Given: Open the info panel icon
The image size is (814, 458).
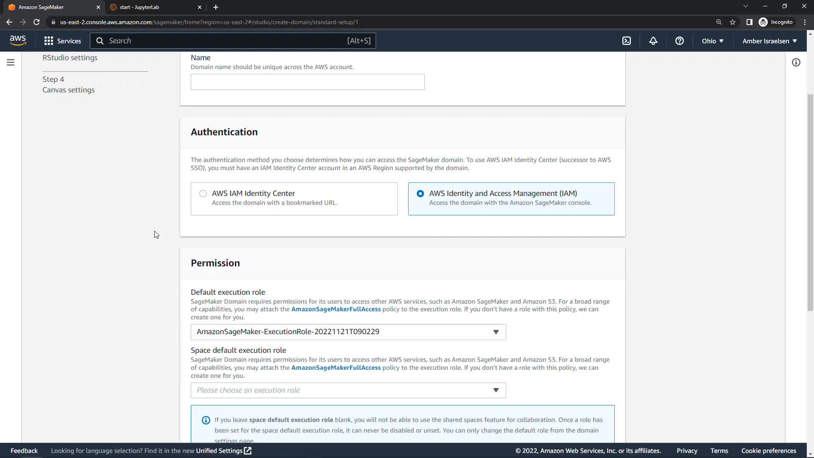Looking at the screenshot, I should click(796, 62).
